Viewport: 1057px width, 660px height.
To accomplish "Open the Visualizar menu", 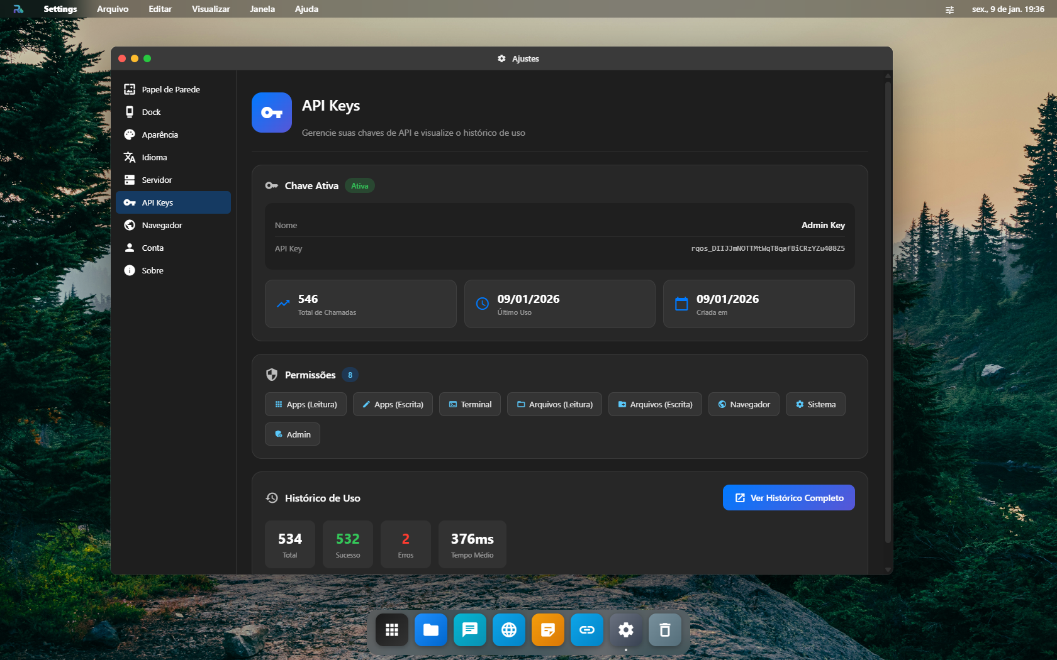I will click(211, 9).
